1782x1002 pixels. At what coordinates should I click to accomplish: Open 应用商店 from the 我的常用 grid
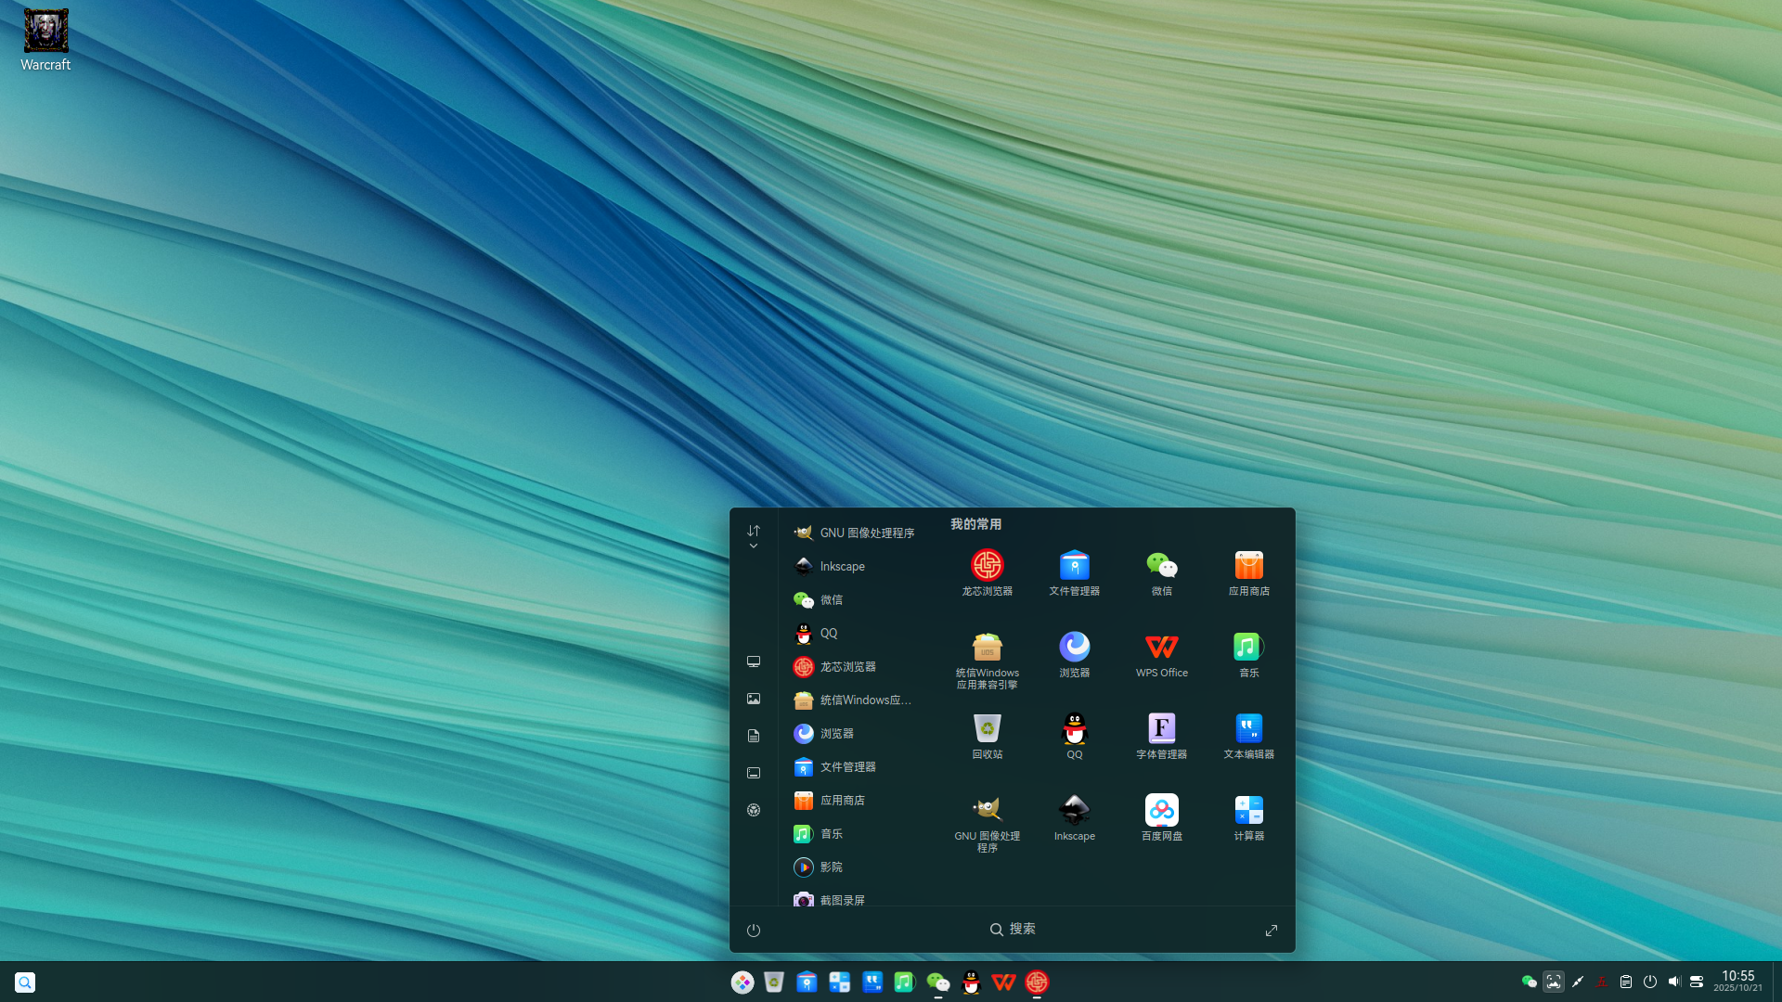[x=1248, y=572]
